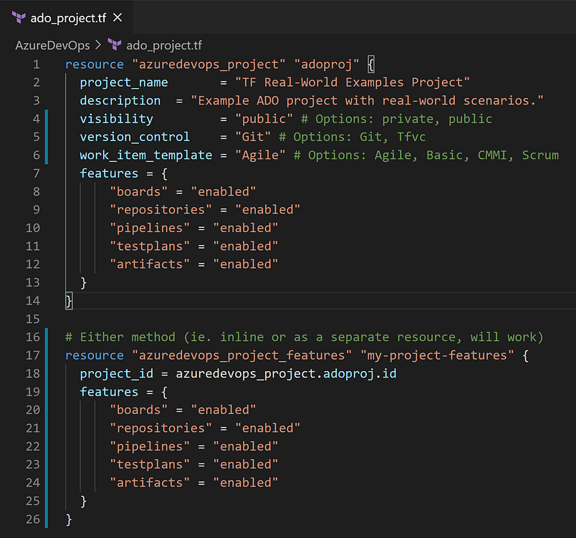Image resolution: width=576 pixels, height=538 pixels.
Task: Click "repositories" key on line 21
Action: pos(160,428)
